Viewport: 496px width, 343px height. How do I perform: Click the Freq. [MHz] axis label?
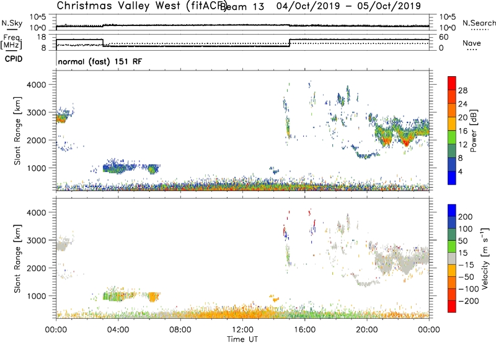(12, 42)
